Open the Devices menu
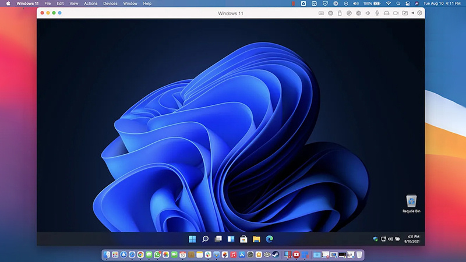 (110, 3)
